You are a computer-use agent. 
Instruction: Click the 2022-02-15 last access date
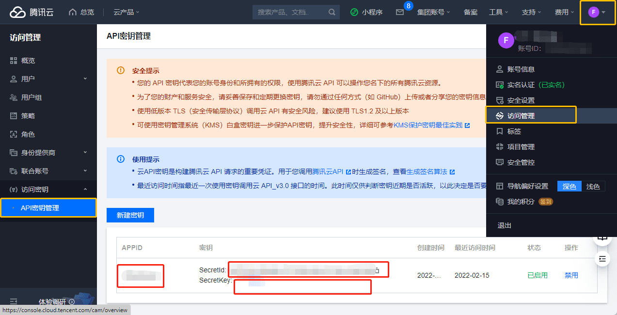coord(472,275)
